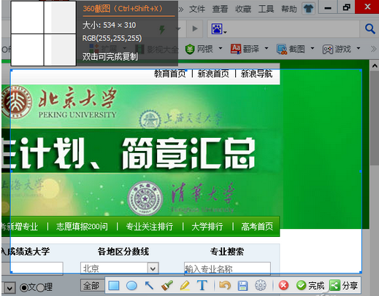This screenshot has width=379, height=296.
Task: Click the 各地区分数线 heading
Action: [123, 252]
